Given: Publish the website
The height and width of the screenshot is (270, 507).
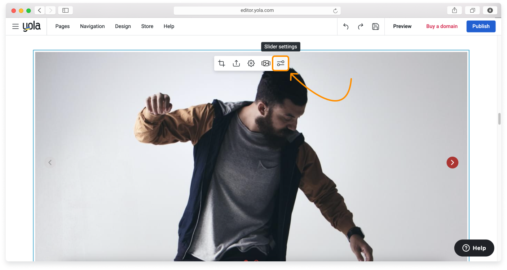Looking at the screenshot, I should tap(481, 26).
